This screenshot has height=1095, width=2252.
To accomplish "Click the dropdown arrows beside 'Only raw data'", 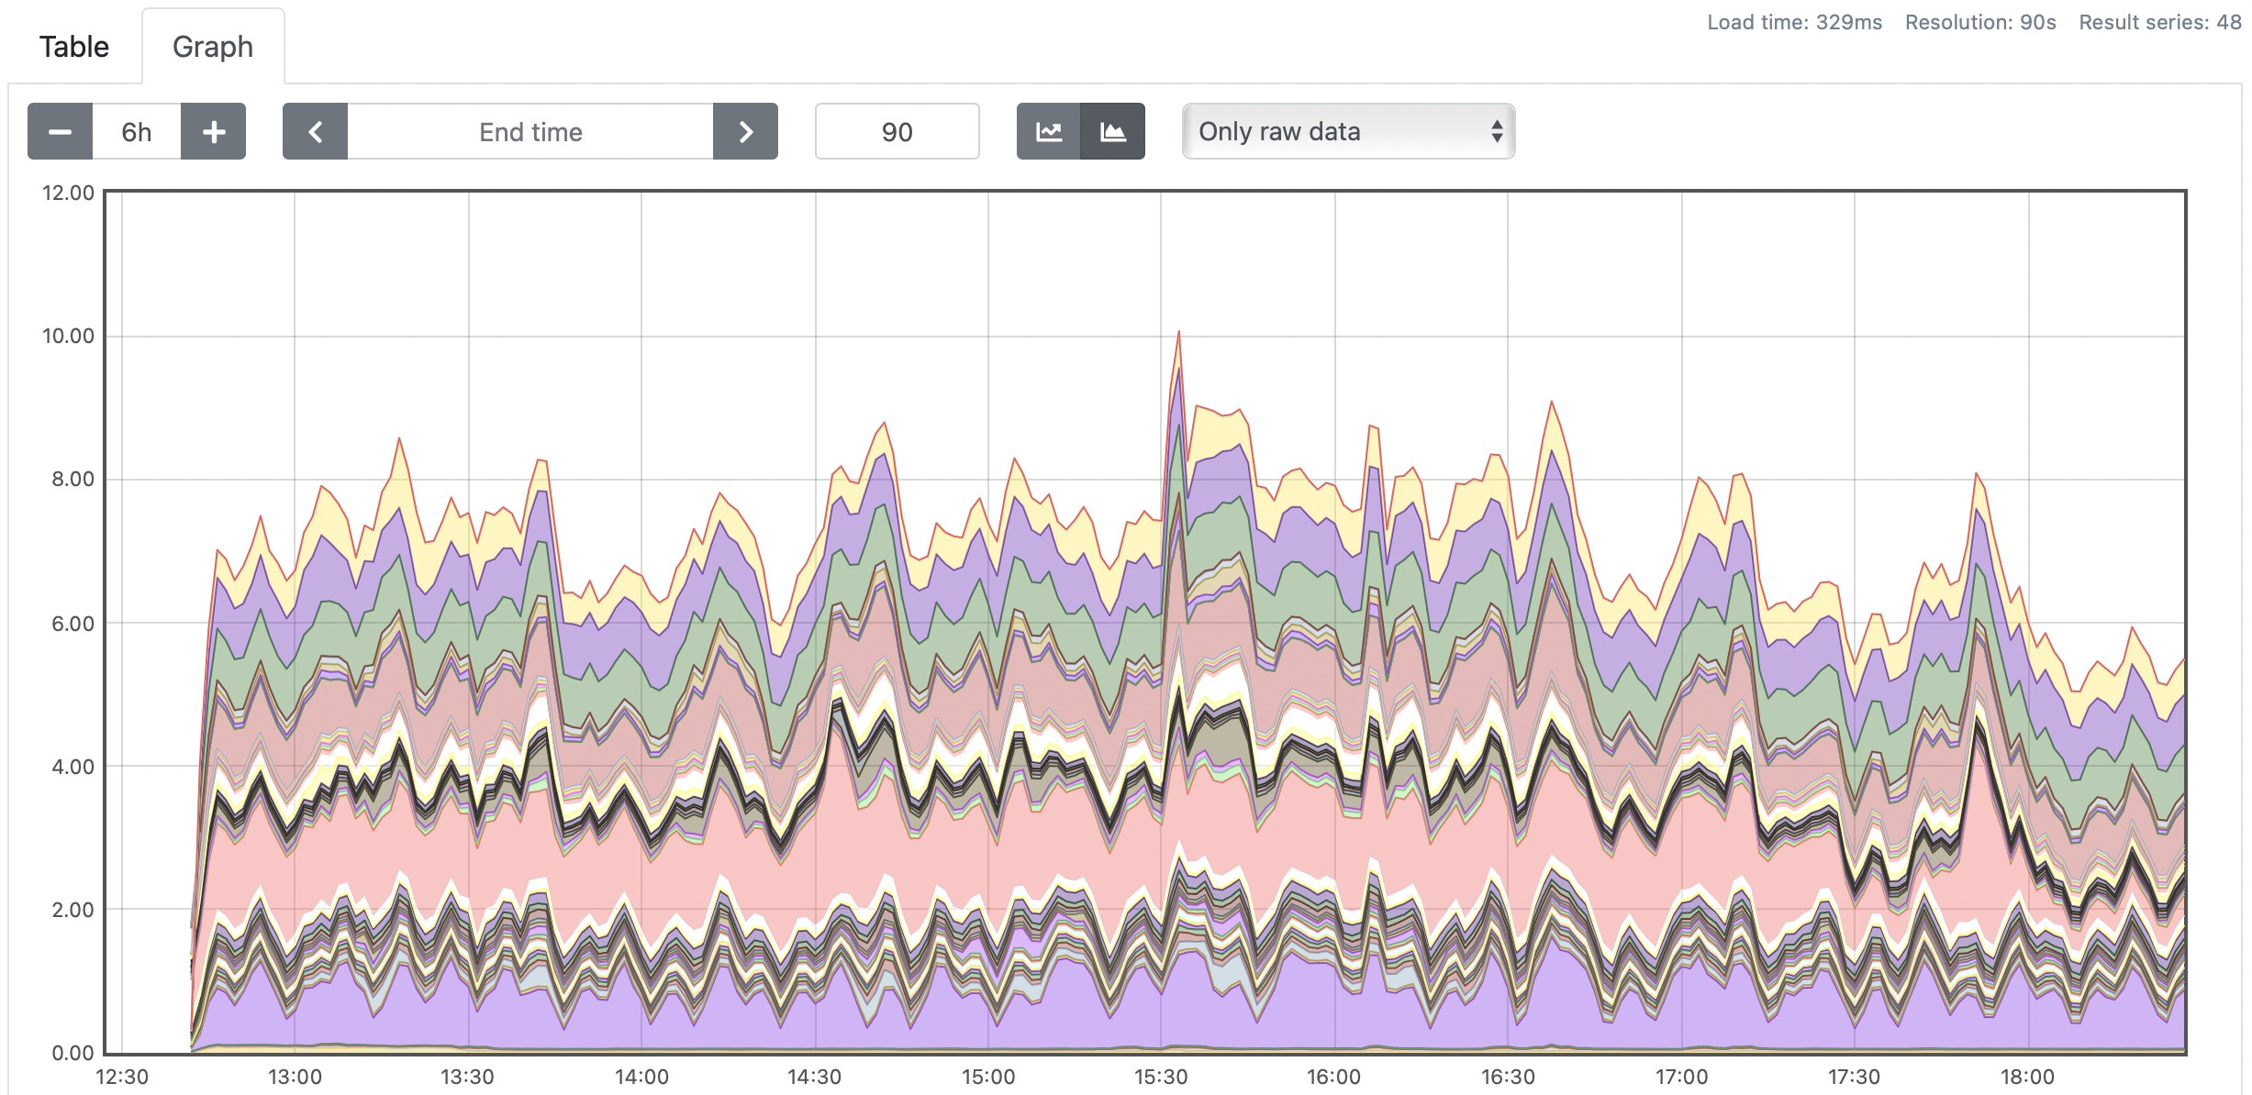I will pos(1496,131).
